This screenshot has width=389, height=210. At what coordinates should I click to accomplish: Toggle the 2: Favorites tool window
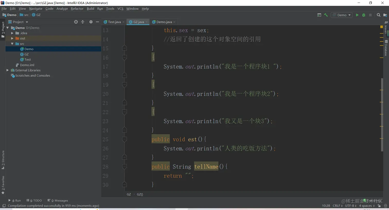pos(3,185)
